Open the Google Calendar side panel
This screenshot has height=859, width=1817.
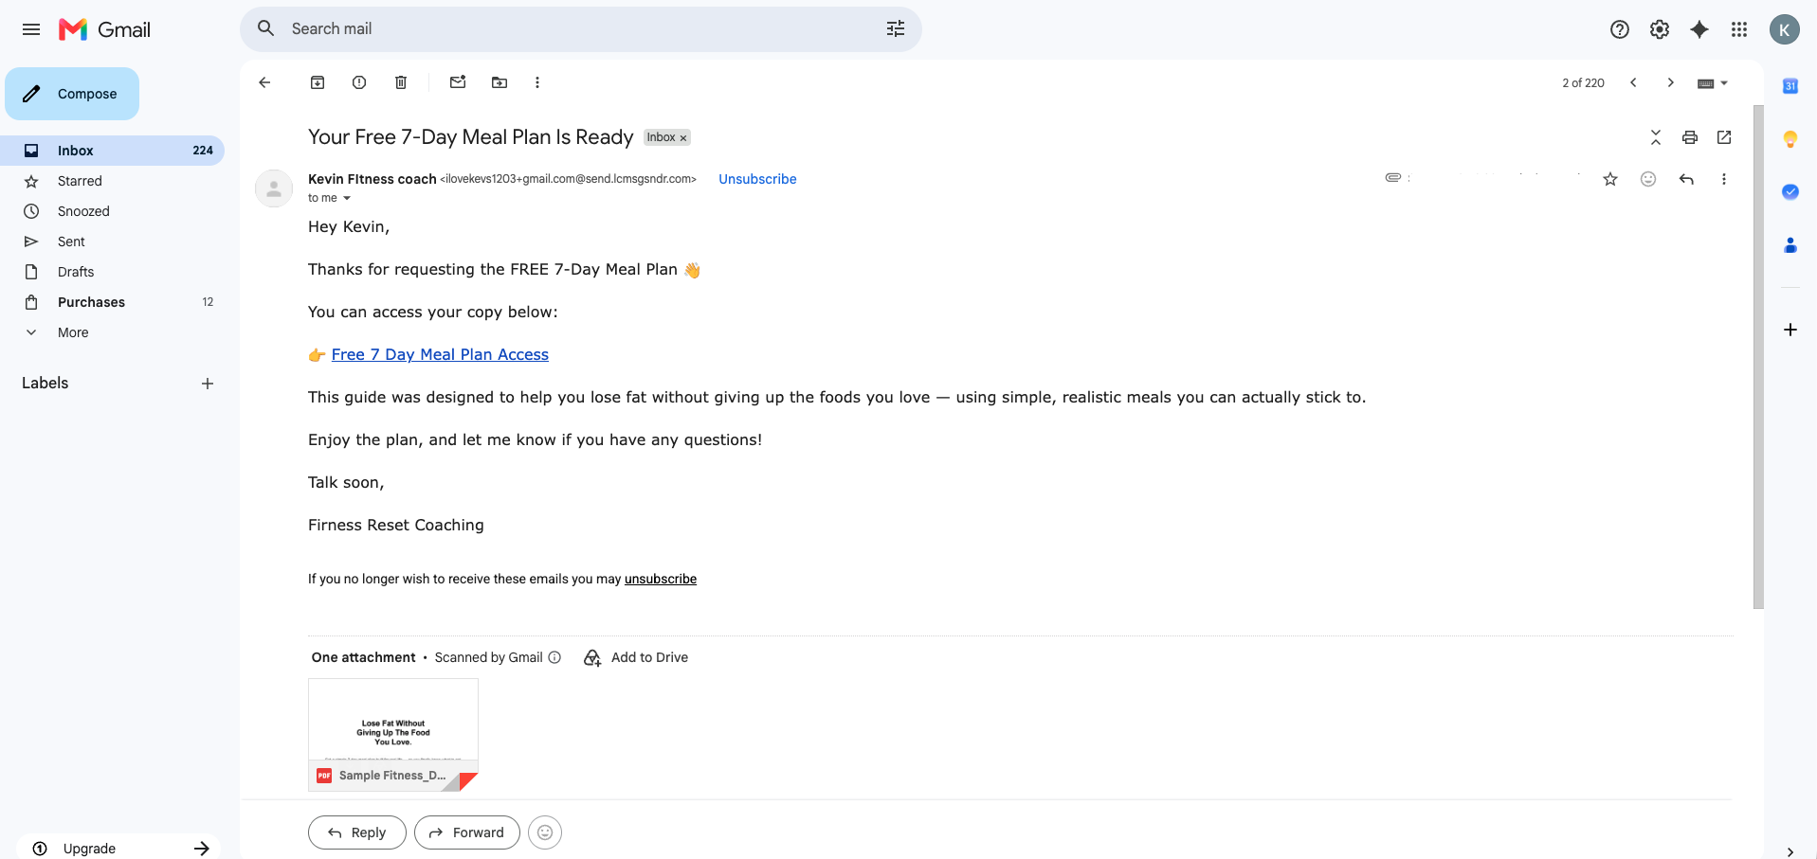(x=1790, y=86)
